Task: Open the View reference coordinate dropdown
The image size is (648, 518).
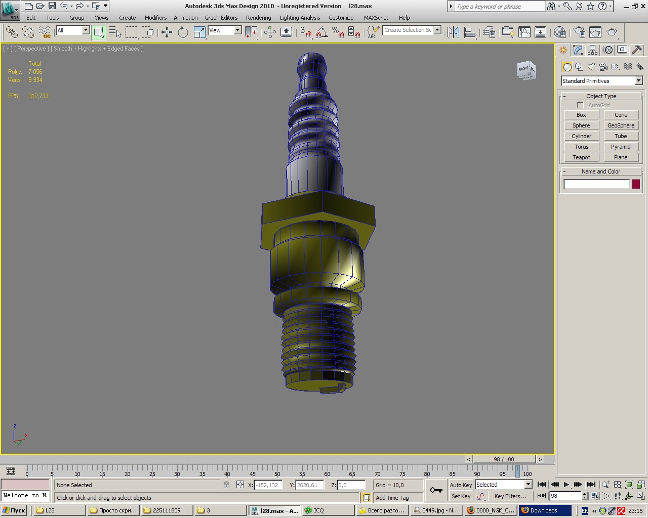Action: (237, 30)
